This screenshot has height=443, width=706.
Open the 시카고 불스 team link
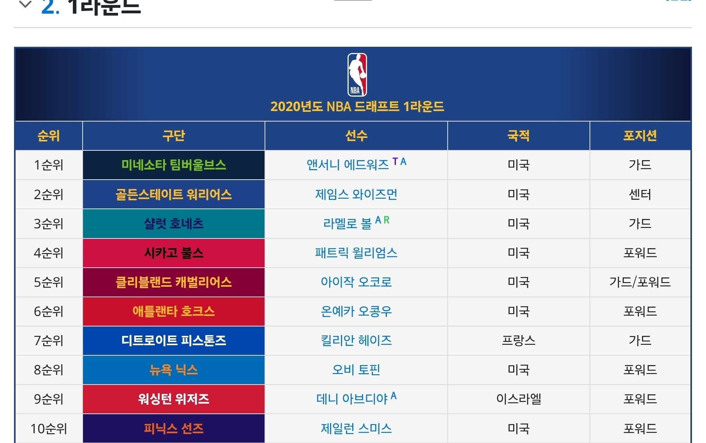[174, 253]
